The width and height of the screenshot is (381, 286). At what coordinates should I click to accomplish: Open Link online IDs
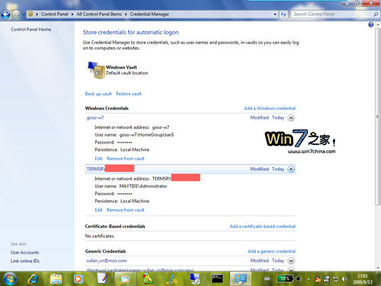(25, 261)
